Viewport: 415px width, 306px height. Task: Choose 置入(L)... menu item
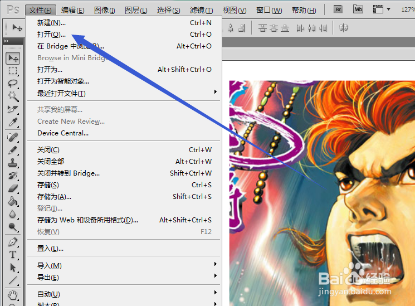pyautogui.click(x=124, y=249)
